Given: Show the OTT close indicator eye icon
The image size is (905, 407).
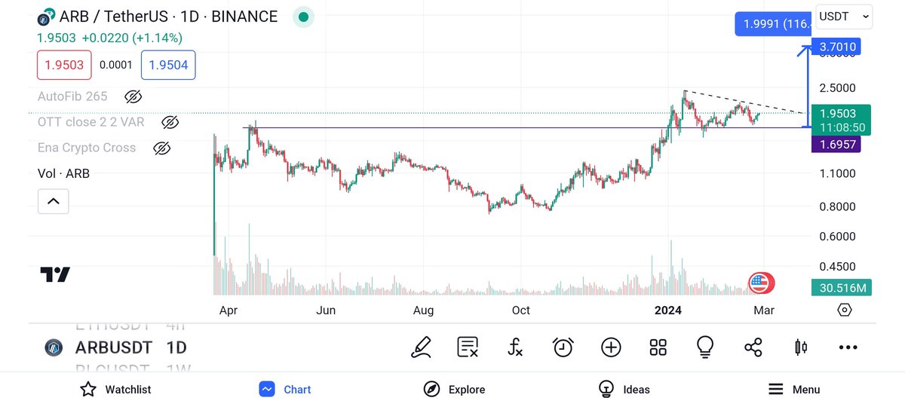Looking at the screenshot, I should click(170, 122).
